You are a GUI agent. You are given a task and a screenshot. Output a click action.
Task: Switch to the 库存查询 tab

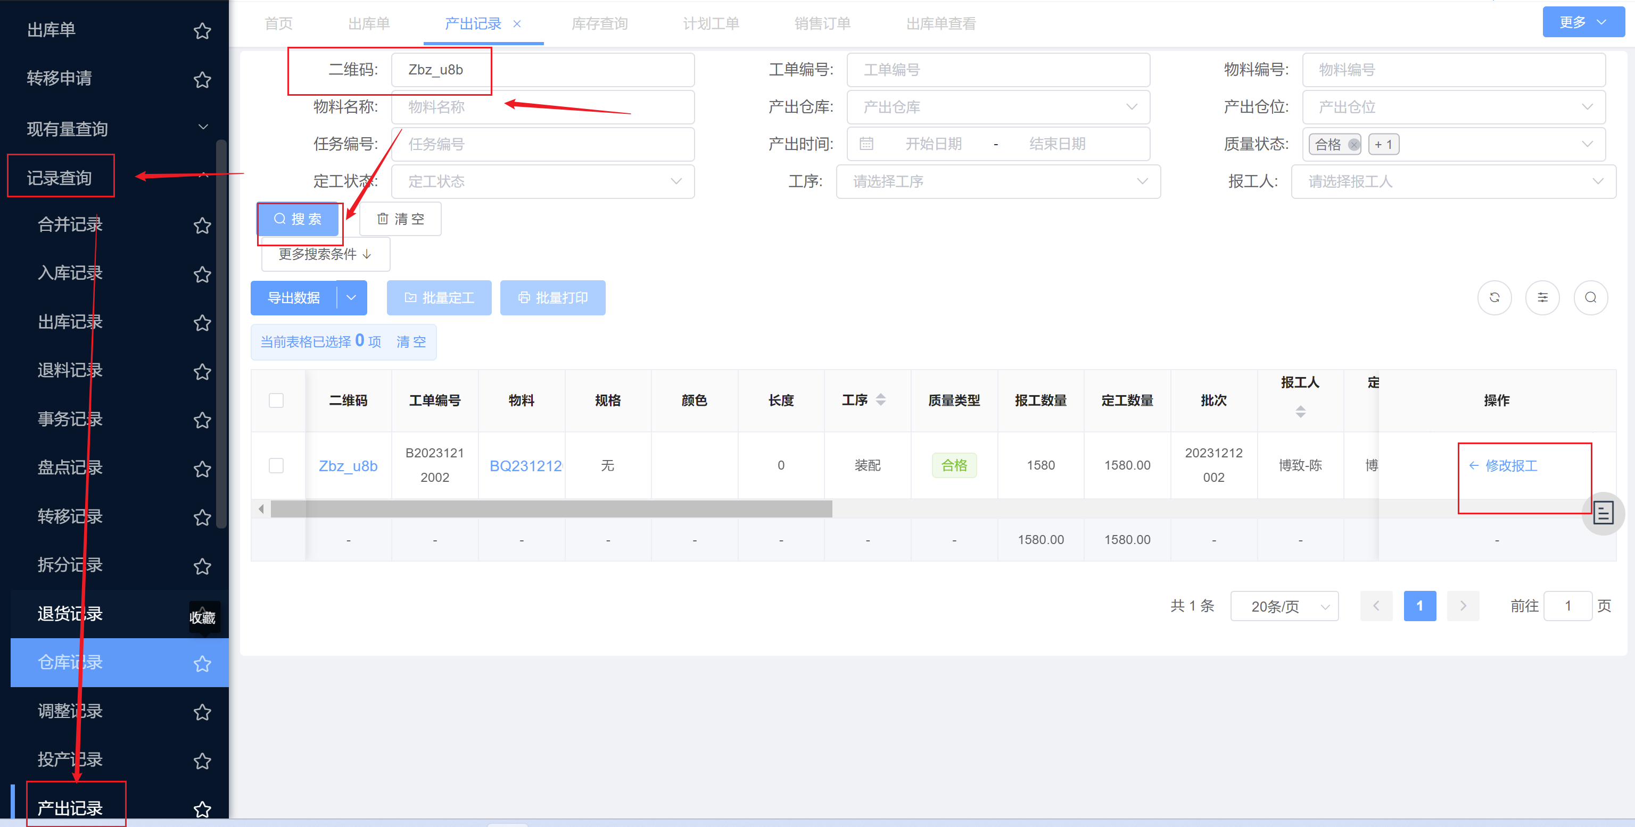[x=599, y=24]
